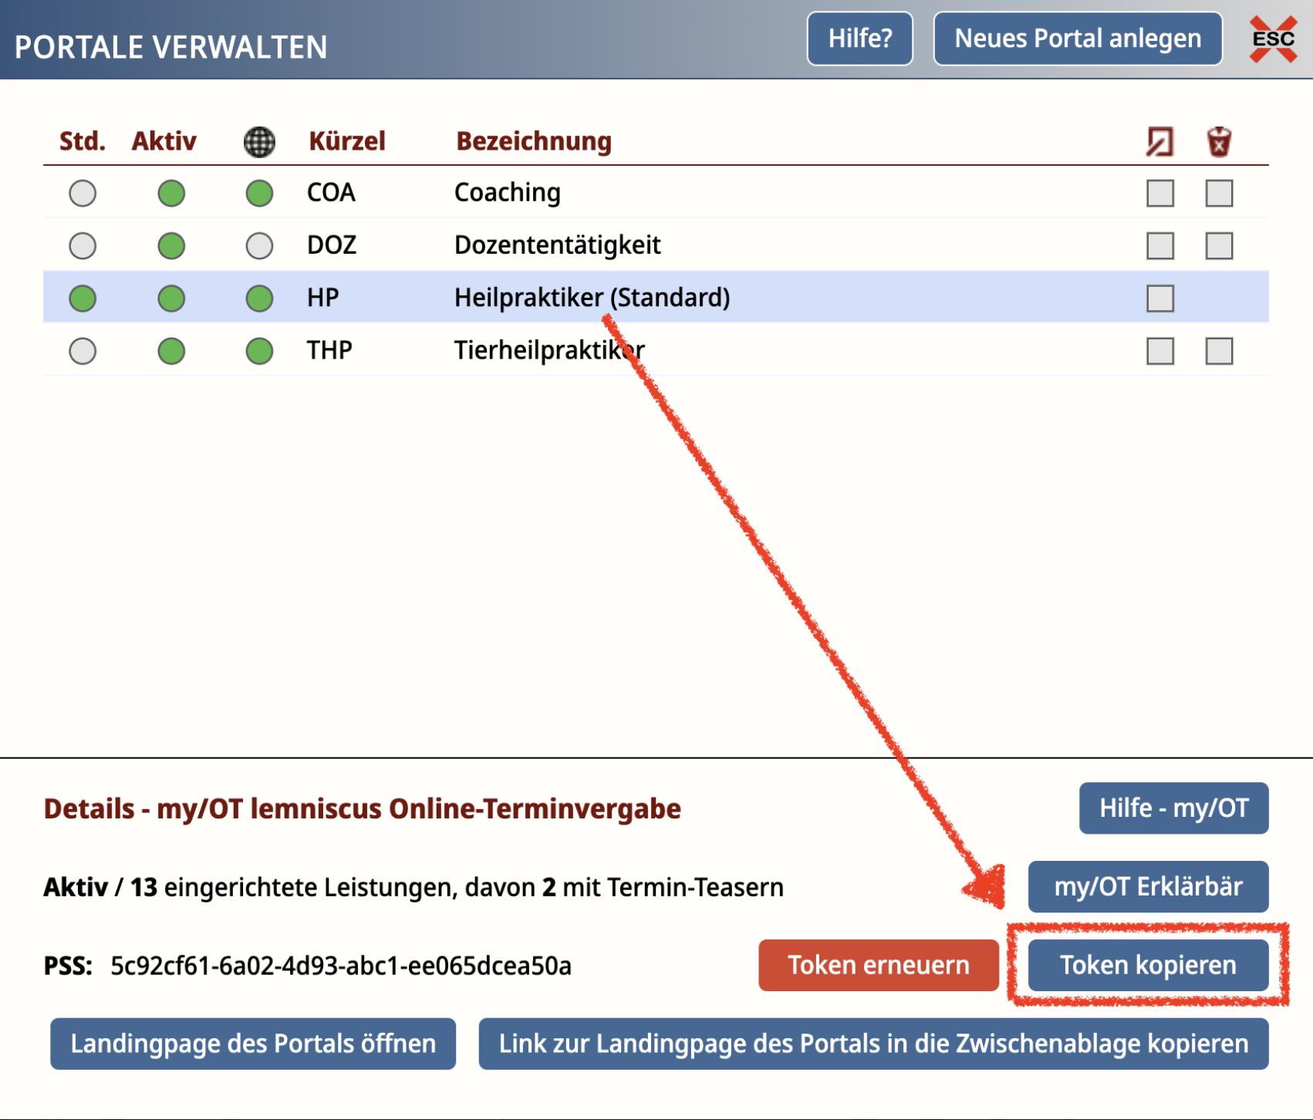Toggle the online status dot for DOZ
Screen dimensions: 1313x1120
[259, 246]
